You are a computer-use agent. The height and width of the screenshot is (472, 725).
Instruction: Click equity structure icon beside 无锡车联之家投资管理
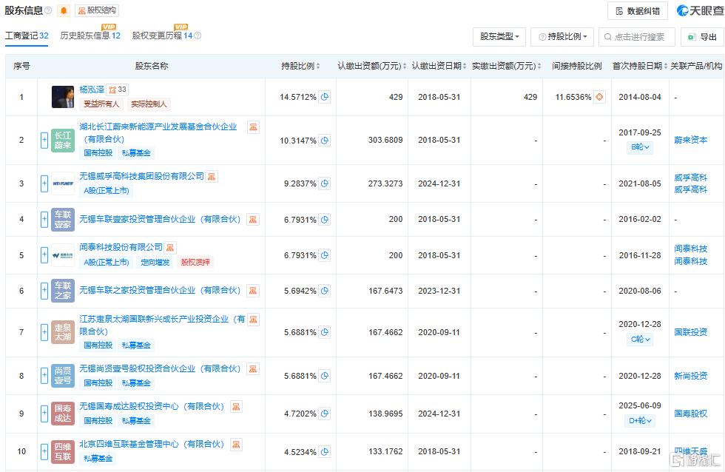pyautogui.click(x=253, y=290)
